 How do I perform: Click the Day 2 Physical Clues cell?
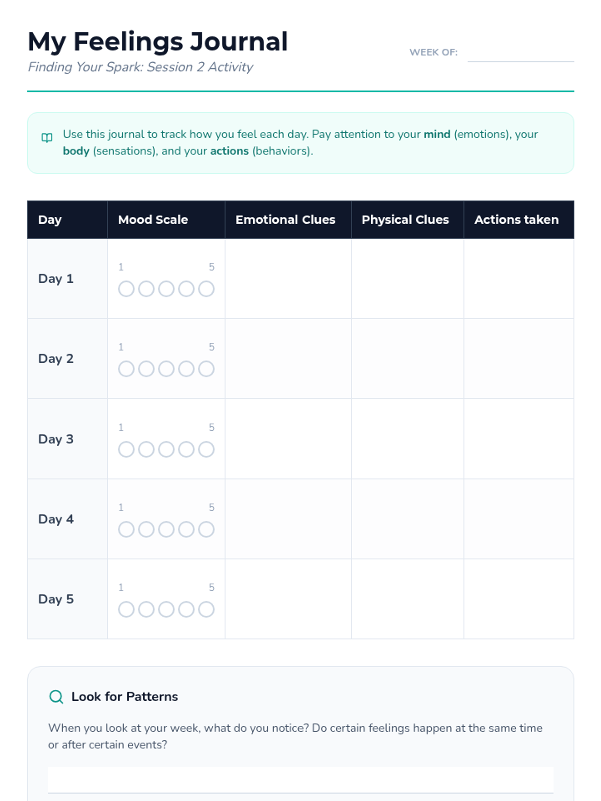tap(407, 358)
